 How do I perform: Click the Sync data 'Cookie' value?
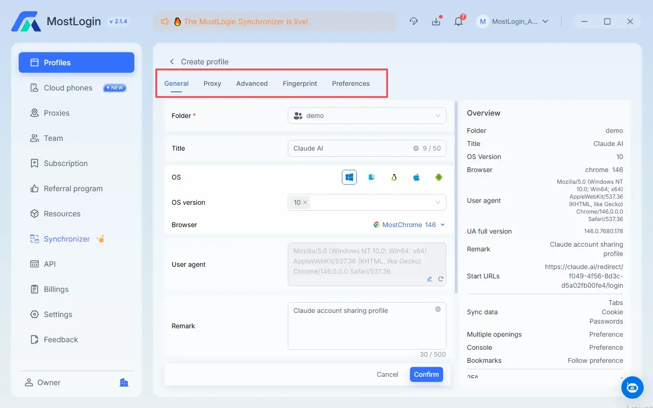pos(612,312)
